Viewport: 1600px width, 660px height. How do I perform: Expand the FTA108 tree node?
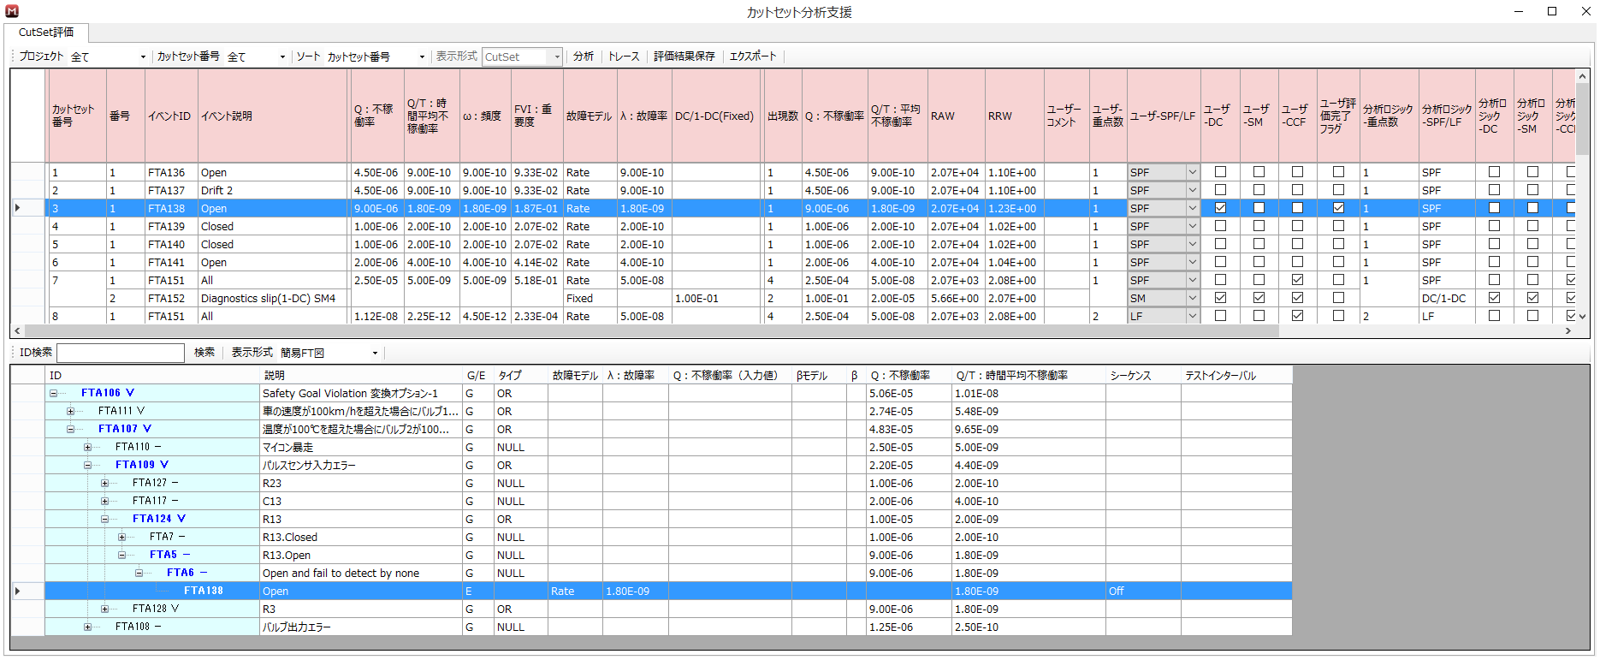coord(87,627)
